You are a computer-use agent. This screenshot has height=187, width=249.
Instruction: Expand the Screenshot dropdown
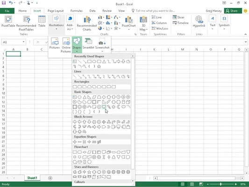pyautogui.click(x=102, y=51)
